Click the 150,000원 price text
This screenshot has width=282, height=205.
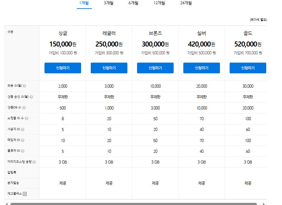(x=63, y=44)
